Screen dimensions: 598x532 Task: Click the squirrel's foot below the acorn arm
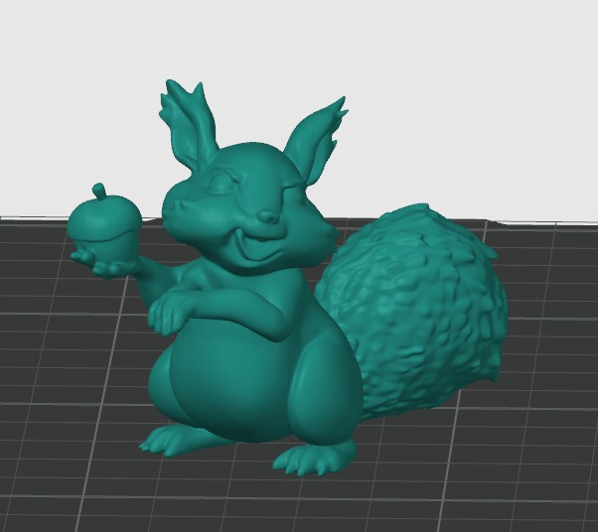coord(166,442)
